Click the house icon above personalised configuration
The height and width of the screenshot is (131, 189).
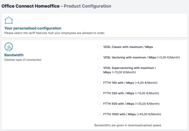9,20
